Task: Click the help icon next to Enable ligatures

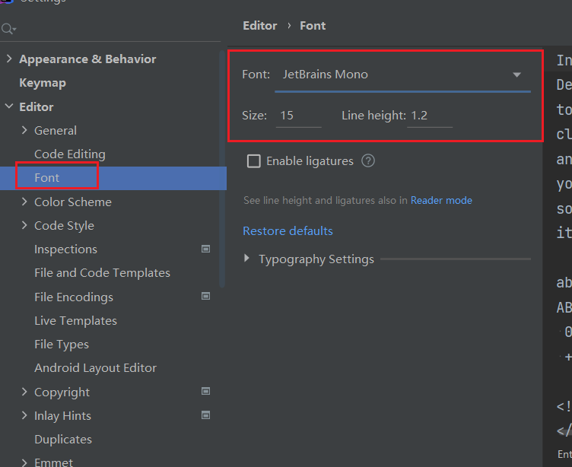Action: click(x=368, y=161)
